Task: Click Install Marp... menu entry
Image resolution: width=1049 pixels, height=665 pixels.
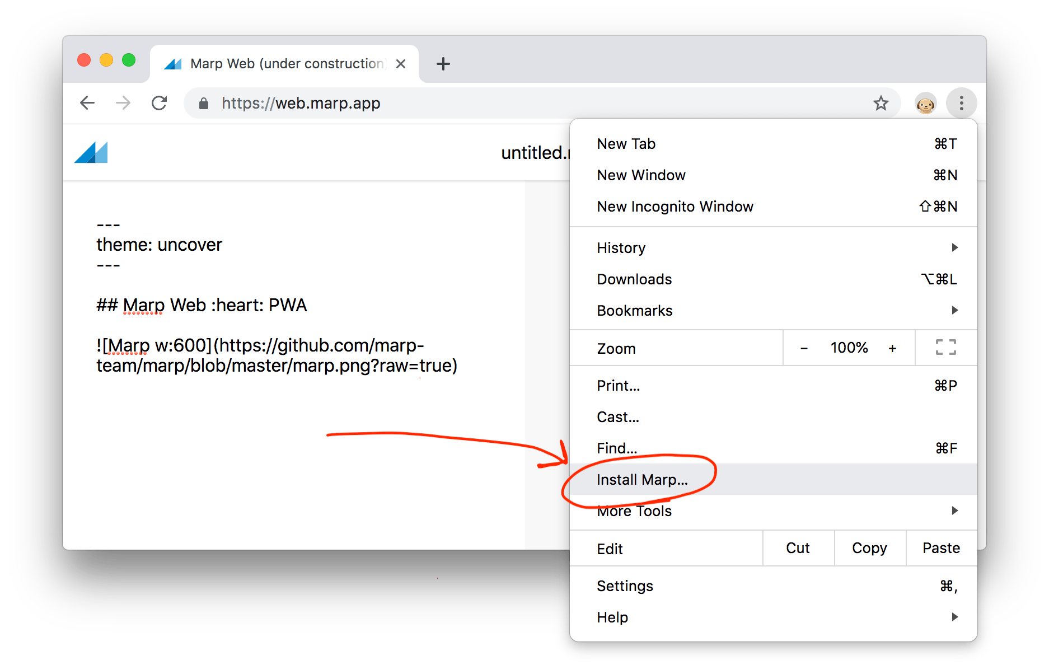Action: coord(773,480)
